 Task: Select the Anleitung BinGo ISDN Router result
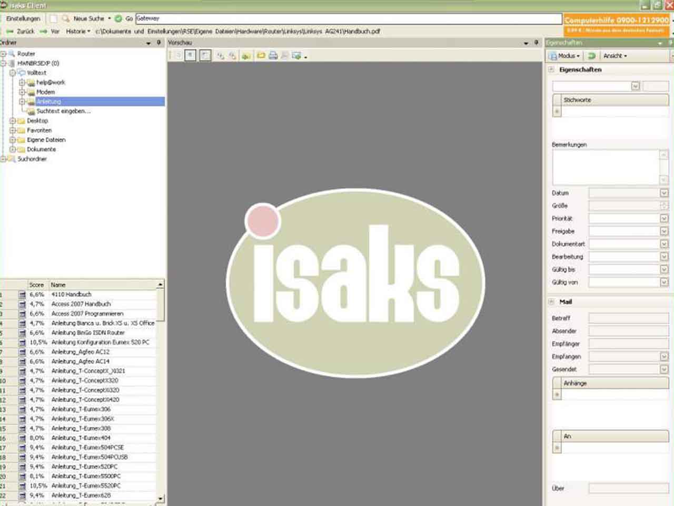[88, 333]
